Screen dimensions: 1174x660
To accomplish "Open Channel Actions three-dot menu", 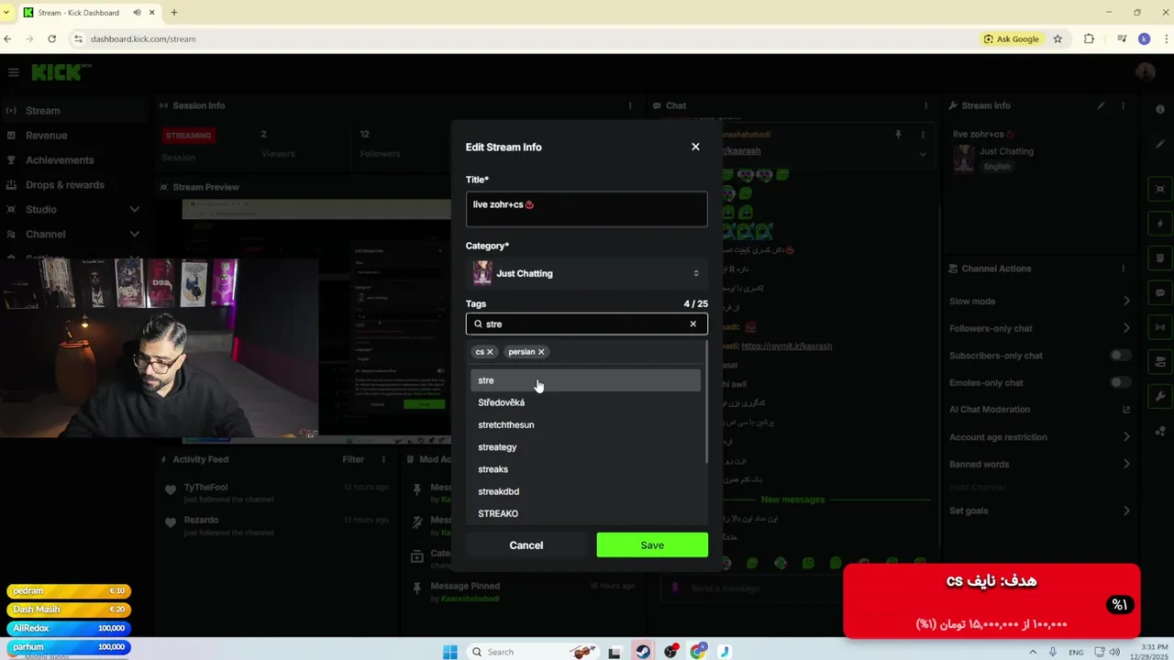I will (1123, 269).
